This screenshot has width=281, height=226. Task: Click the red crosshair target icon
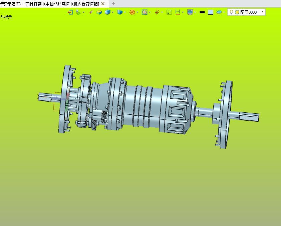coord(157,12)
